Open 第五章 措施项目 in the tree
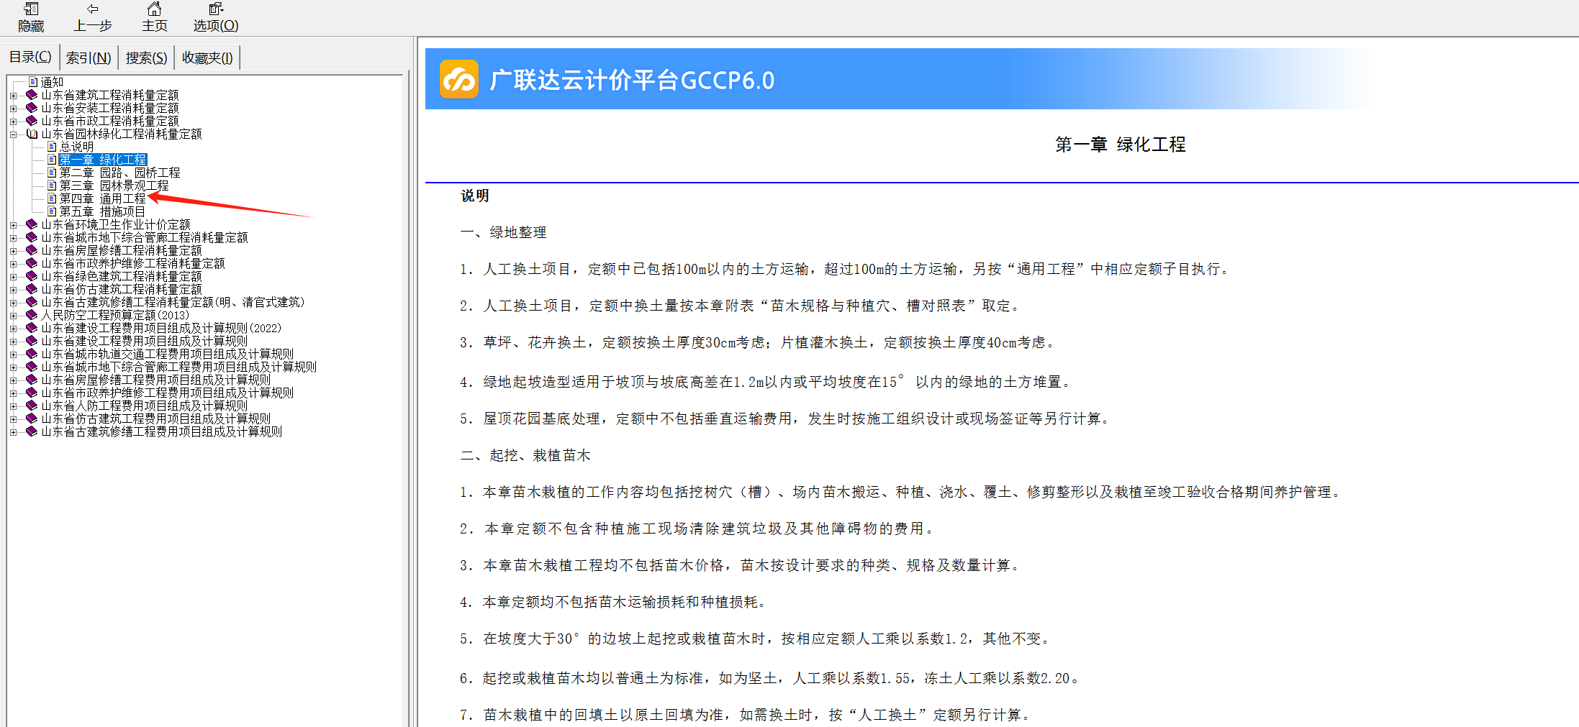This screenshot has width=1579, height=727. pos(102,211)
